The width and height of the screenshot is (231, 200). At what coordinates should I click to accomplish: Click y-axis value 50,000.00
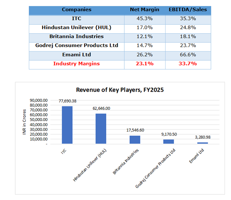tap(39, 120)
